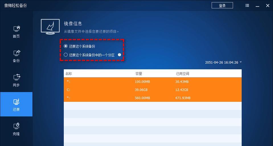Click the dropdown arrow beside backup date

click(241, 62)
